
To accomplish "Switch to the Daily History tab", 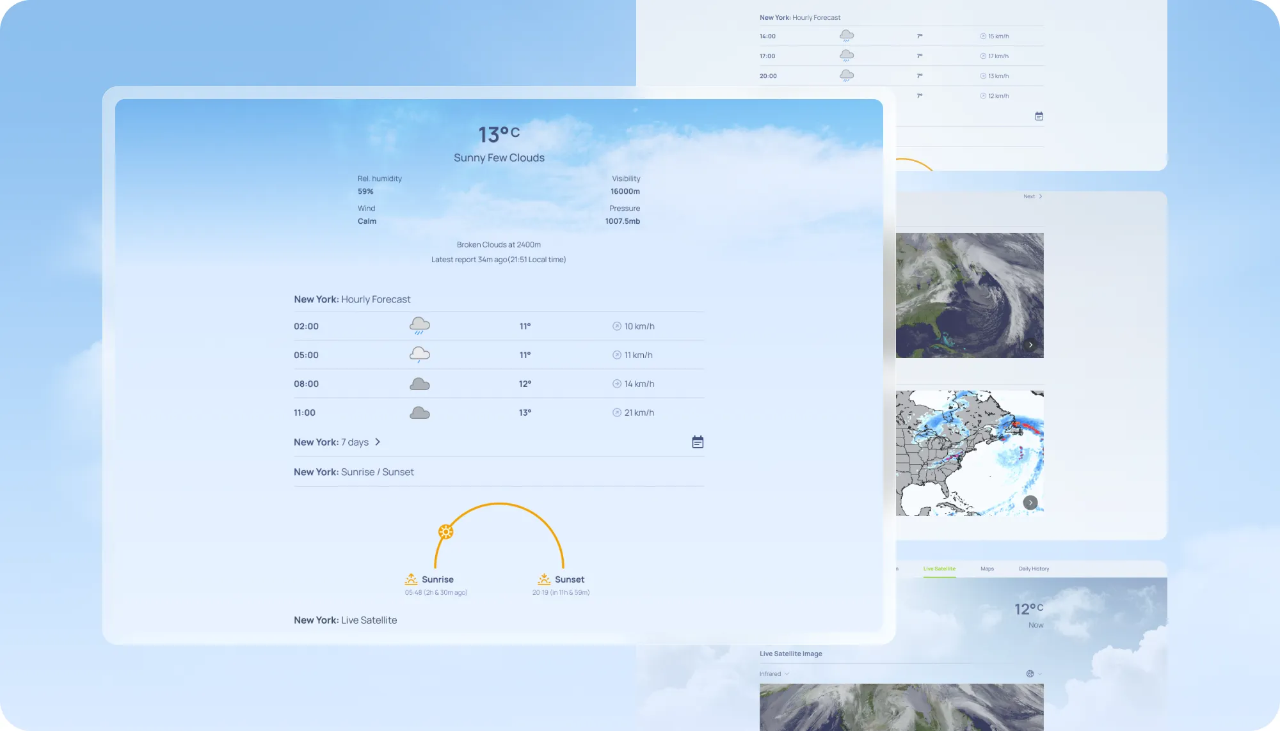I will [x=1034, y=569].
